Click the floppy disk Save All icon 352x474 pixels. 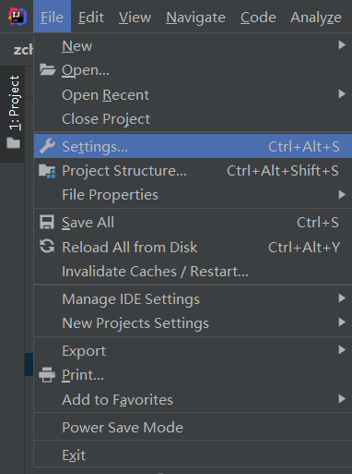(47, 222)
